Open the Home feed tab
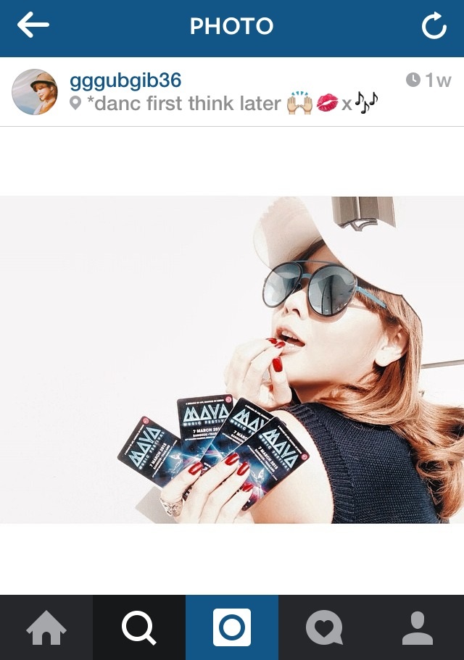 (46, 627)
